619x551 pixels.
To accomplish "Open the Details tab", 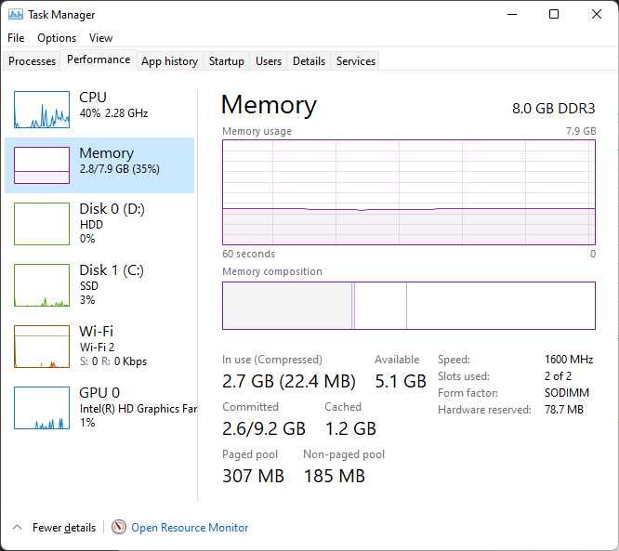I will point(309,61).
